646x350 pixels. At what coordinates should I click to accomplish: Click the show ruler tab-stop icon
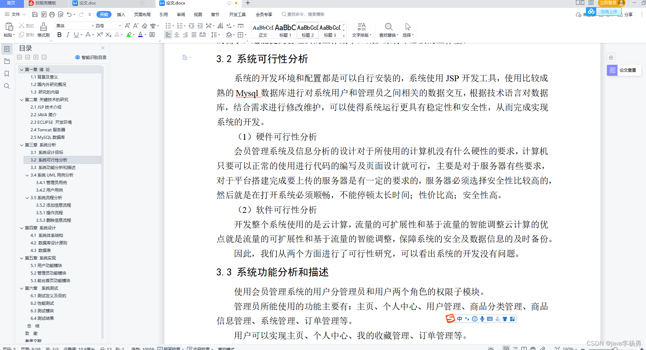pos(241,26)
